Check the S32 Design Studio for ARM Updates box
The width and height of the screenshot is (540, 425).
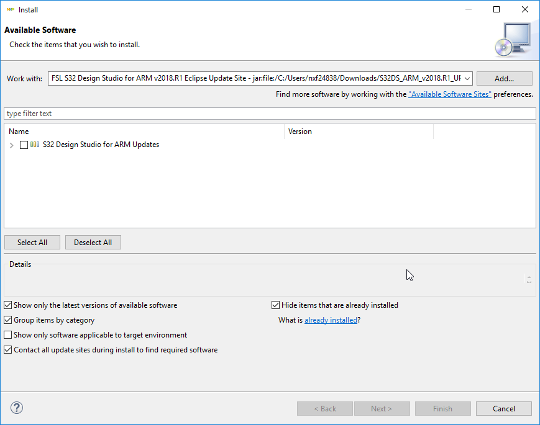(x=24, y=145)
